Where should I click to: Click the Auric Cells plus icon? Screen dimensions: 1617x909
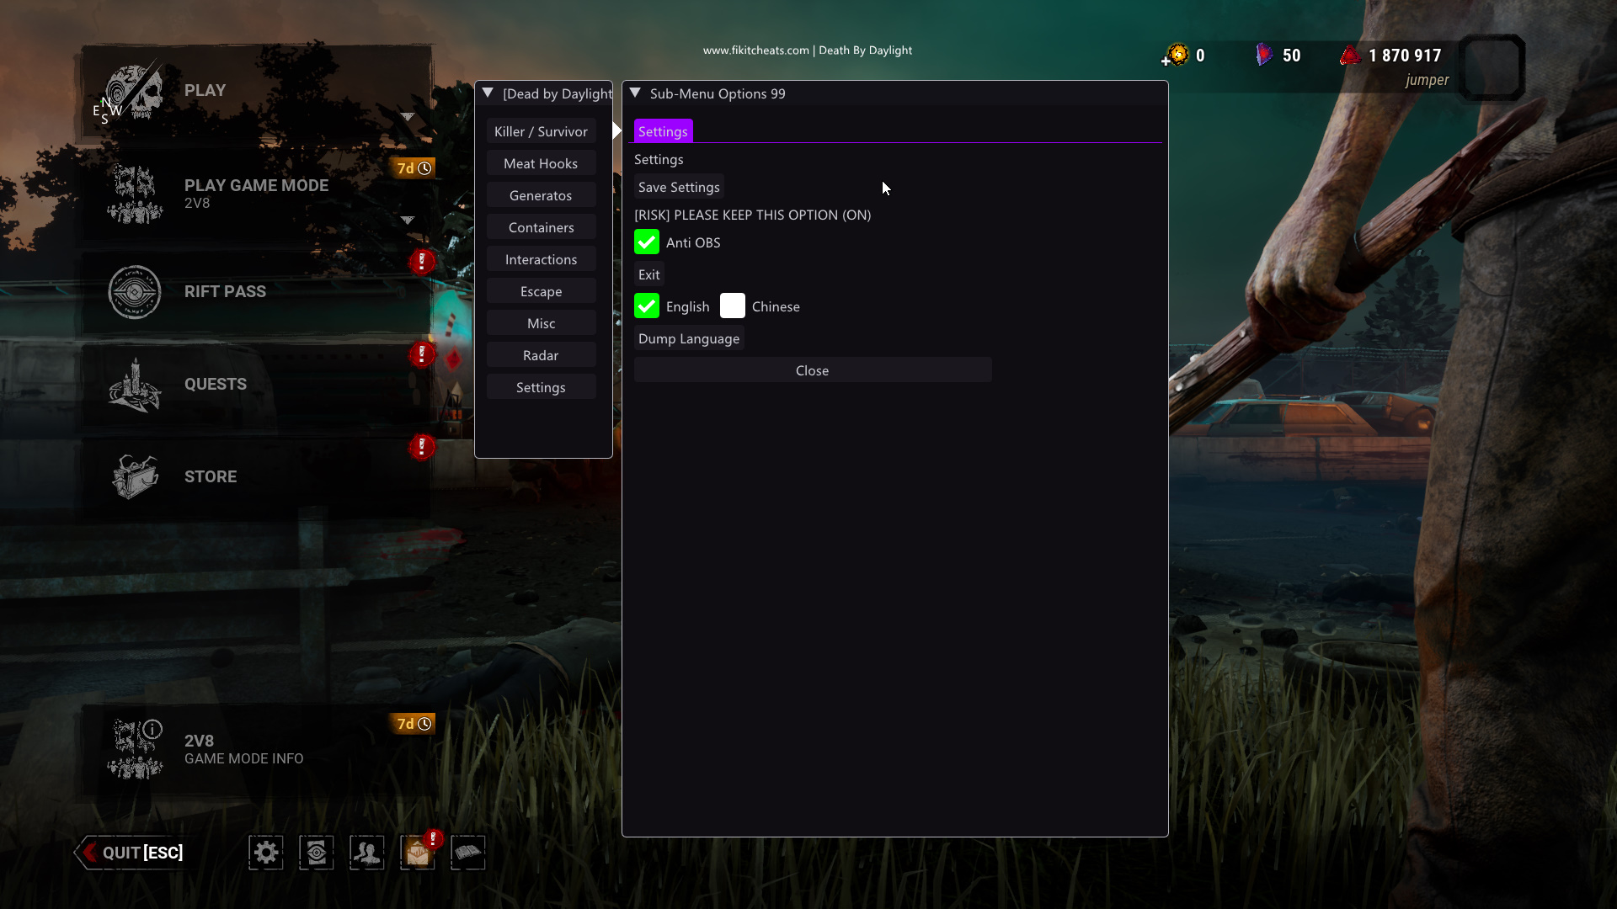click(1166, 61)
